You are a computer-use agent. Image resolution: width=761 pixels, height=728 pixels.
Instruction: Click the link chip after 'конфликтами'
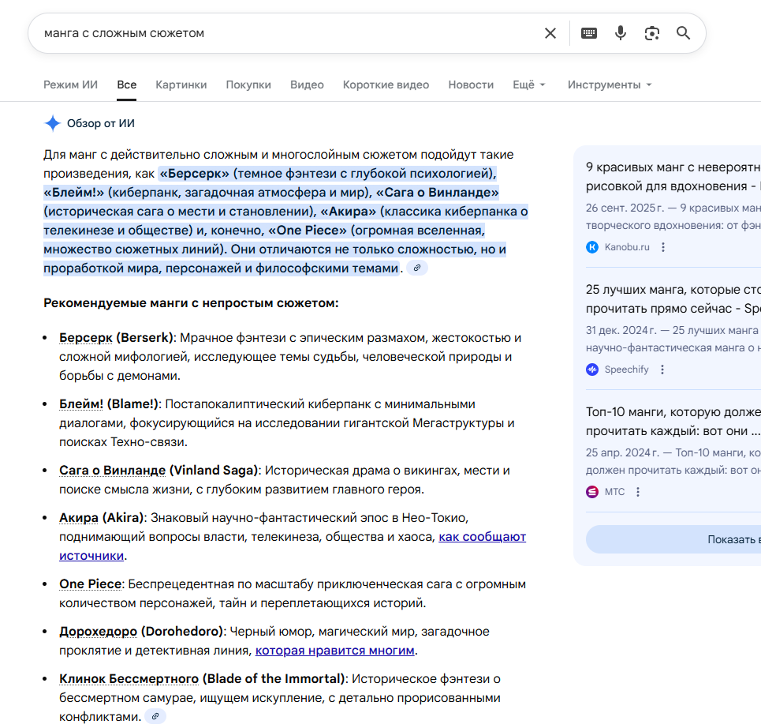pyautogui.click(x=155, y=716)
